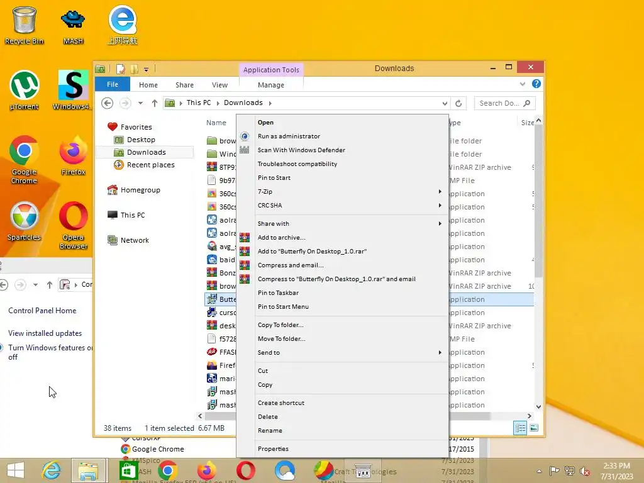Launch Google Chrome desktop shortcut
644x483 pixels.
25,159
